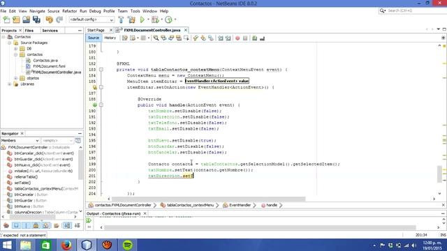Toggle Show Fields filter in Navigator
This screenshot has width=447, height=251.
16,226
